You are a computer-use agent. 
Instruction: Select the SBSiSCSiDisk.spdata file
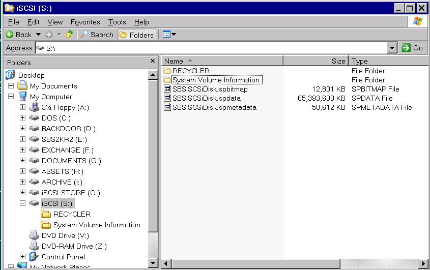pyautogui.click(x=207, y=98)
